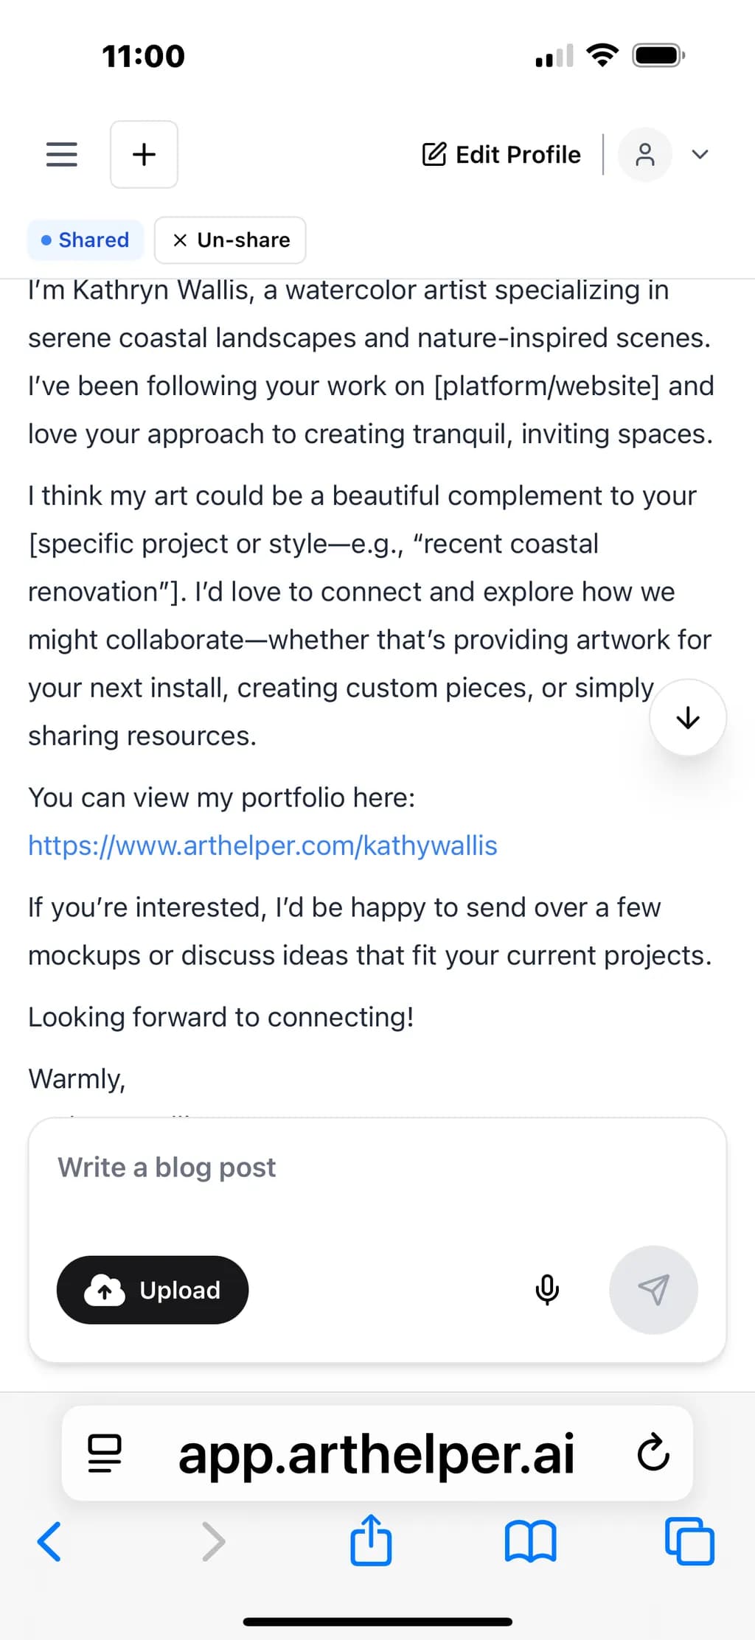Image resolution: width=755 pixels, height=1640 pixels.
Task: Un-share this conversation
Action: (x=230, y=240)
